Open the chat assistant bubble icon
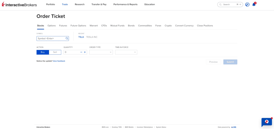This screenshot has width=274, height=129. point(267,122)
